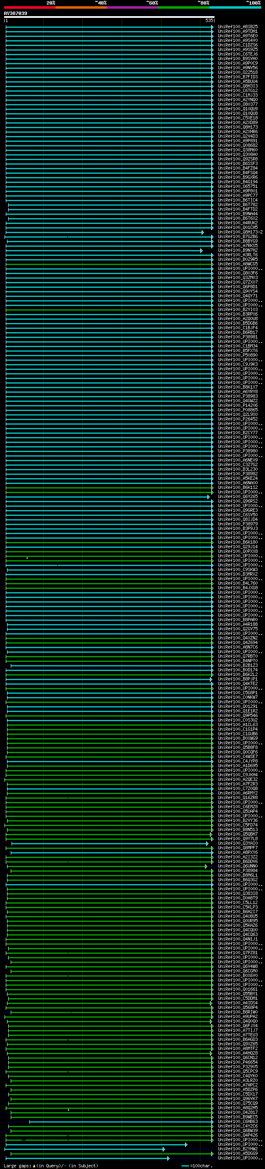Click the AV387039 query sequence label
The height and width of the screenshot is (1169, 265).
pyautogui.click(x=15, y=13)
